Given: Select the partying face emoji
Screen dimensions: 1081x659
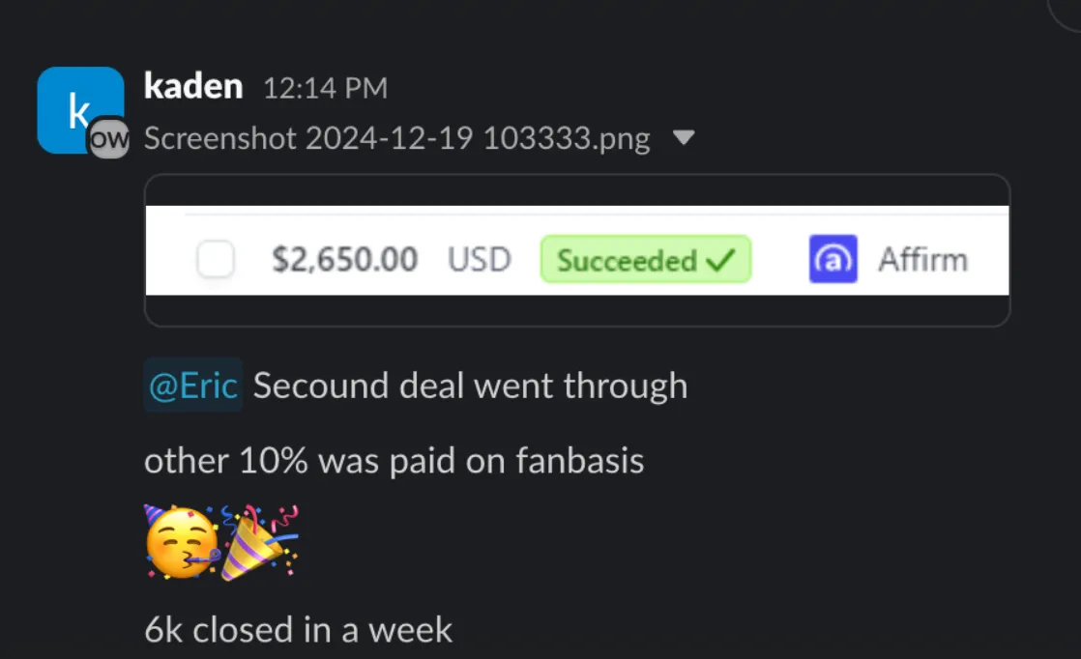Looking at the screenshot, I should (x=182, y=543).
